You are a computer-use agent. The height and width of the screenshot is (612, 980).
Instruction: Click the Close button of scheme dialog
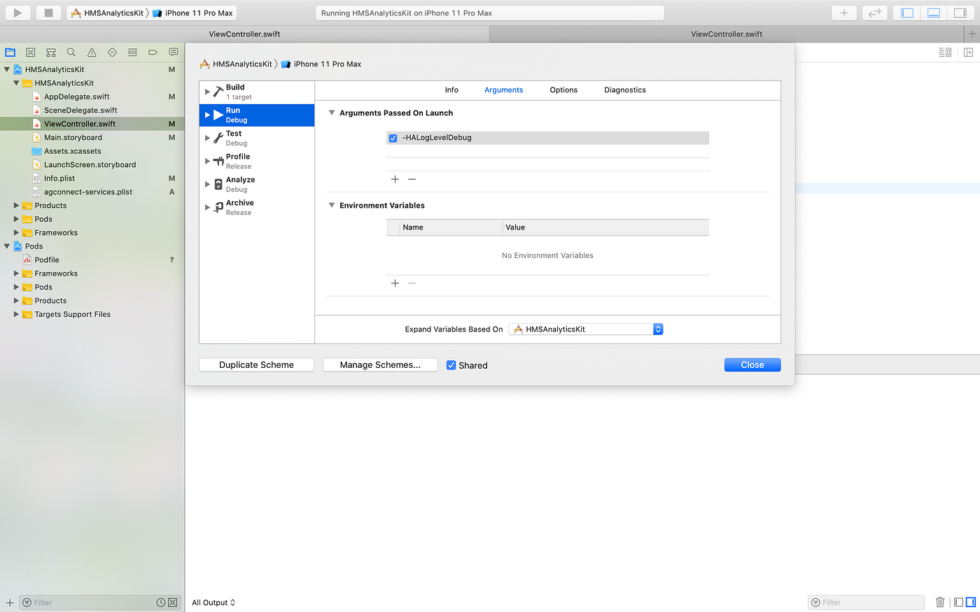pos(752,364)
